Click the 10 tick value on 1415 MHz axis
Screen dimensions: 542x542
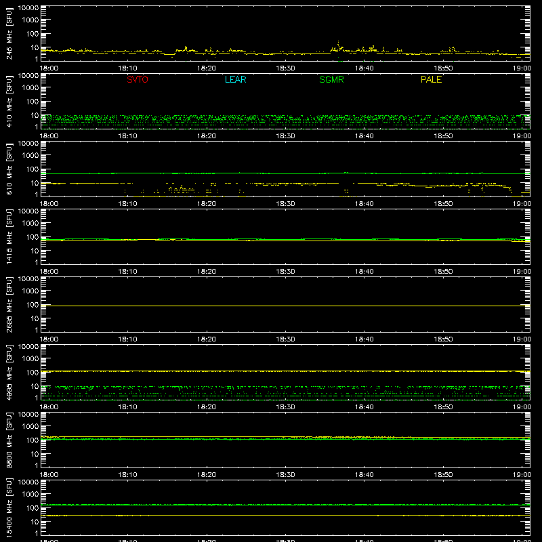[35, 251]
